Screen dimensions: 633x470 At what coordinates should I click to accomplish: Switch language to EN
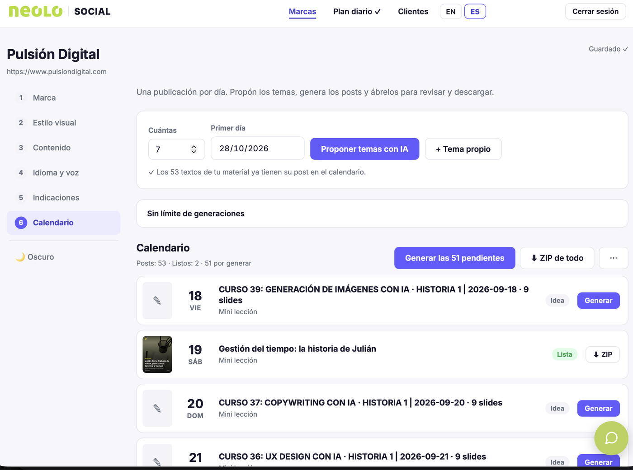pyautogui.click(x=451, y=11)
